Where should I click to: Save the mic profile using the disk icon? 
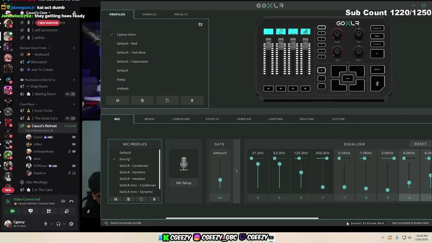pos(115,199)
